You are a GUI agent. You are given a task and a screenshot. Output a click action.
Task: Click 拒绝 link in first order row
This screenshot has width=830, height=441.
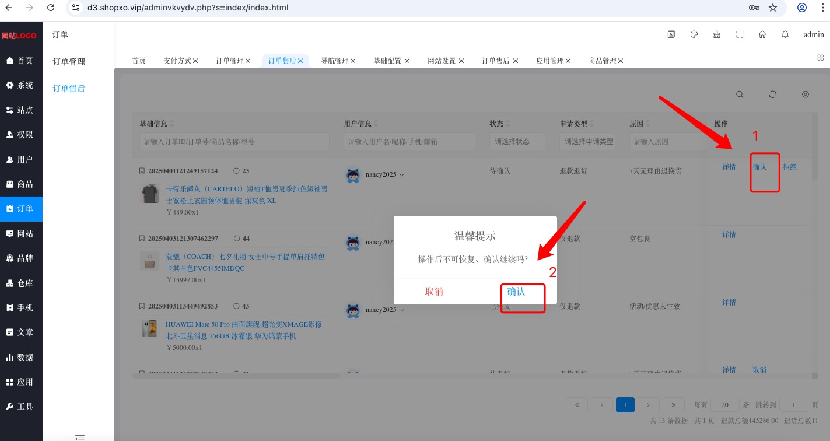point(790,167)
